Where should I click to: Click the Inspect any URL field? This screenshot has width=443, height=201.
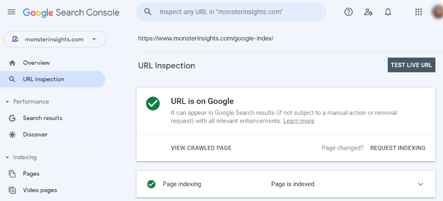[231, 12]
